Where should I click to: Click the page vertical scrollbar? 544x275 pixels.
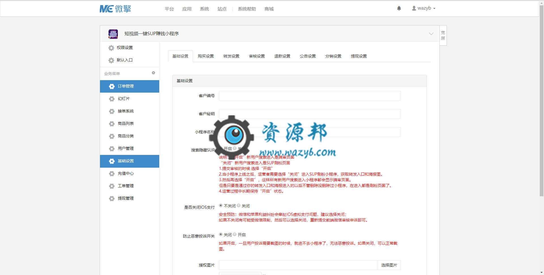pyautogui.click(x=541, y=101)
